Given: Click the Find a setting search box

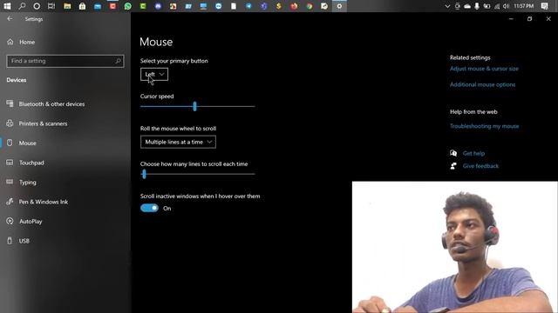Looking at the screenshot, I should [x=65, y=61].
